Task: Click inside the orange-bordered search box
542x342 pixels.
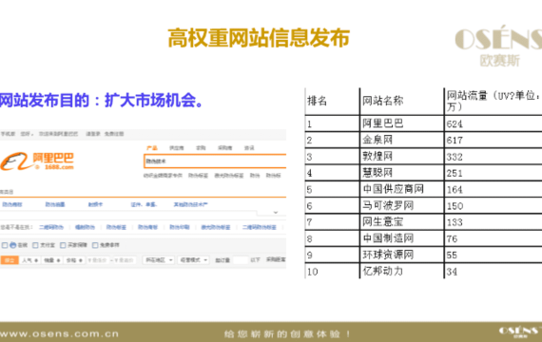Action: 215,161
